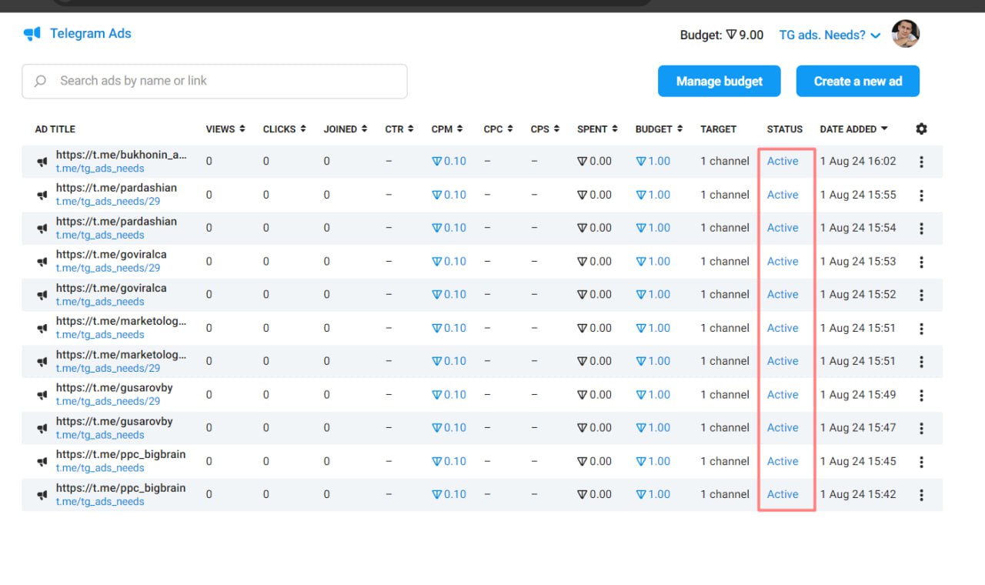Image resolution: width=985 pixels, height=585 pixels.
Task: Open three-dot menu for 15:42 ppc_bigbrain ad
Action: (921, 495)
